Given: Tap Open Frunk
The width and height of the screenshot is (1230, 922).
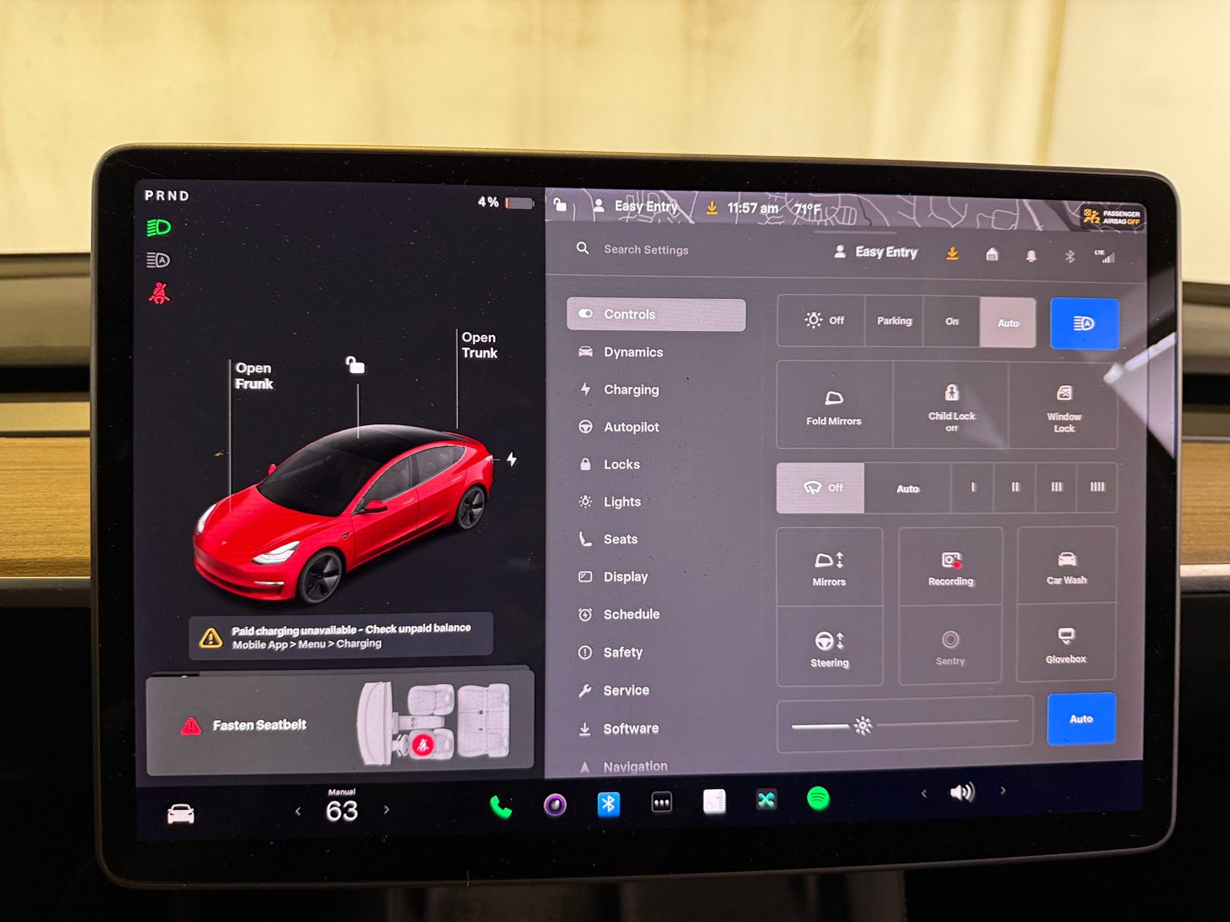Looking at the screenshot, I should tap(254, 376).
